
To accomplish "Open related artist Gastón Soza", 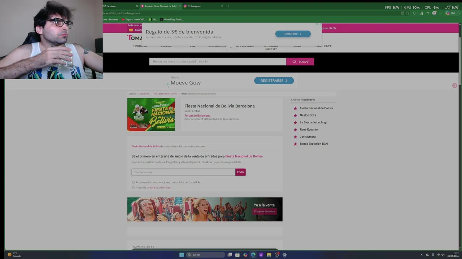I will (x=308, y=115).
